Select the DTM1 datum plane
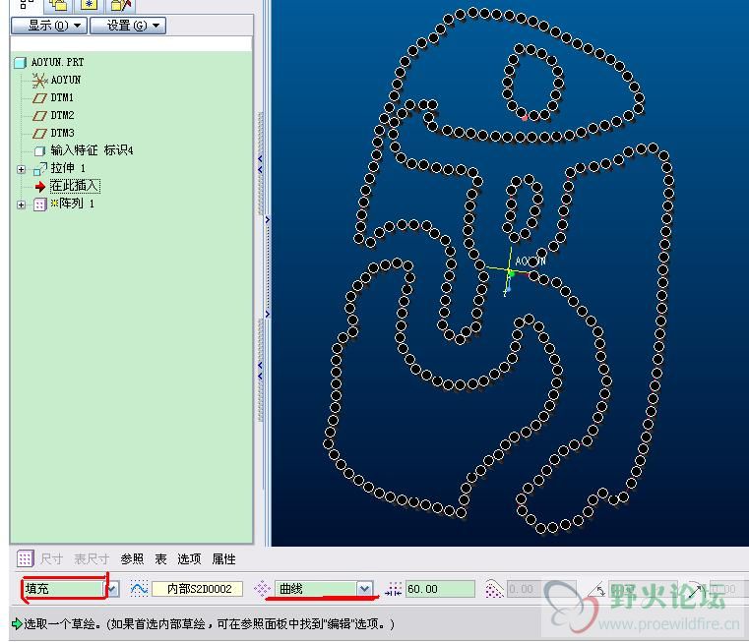Image resolution: width=749 pixels, height=642 pixels. [x=53, y=98]
